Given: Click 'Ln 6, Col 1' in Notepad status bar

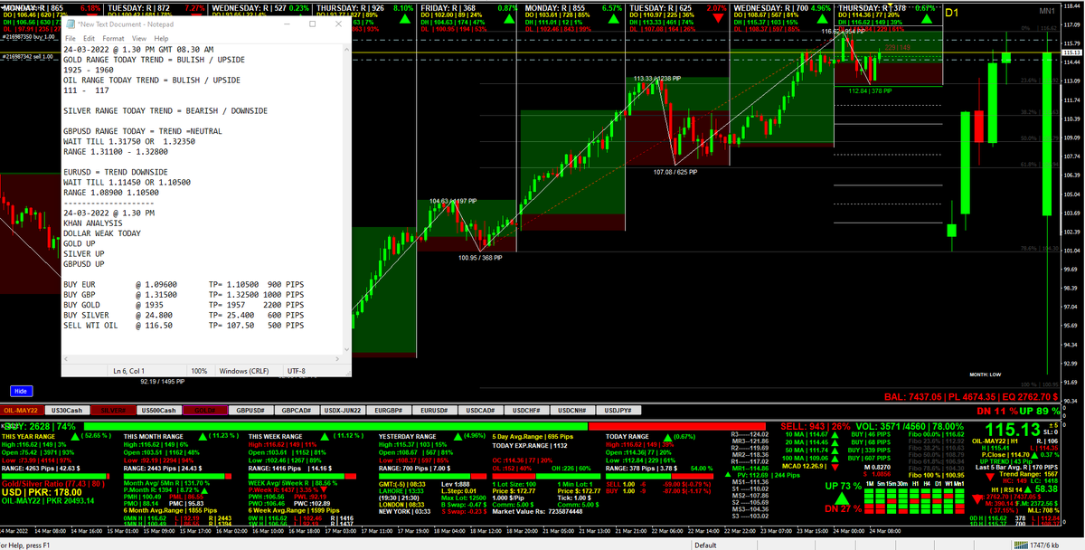Looking at the screenshot, I should (x=130, y=371).
